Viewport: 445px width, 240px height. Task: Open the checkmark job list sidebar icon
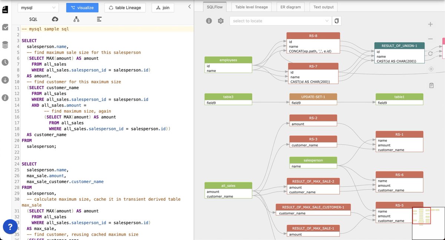pyautogui.click(x=5, y=27)
